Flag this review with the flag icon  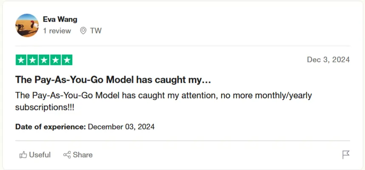346,155
